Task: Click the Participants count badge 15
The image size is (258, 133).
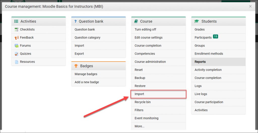Action: tap(215, 37)
